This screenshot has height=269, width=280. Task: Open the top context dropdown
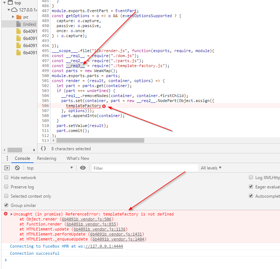click(50, 168)
